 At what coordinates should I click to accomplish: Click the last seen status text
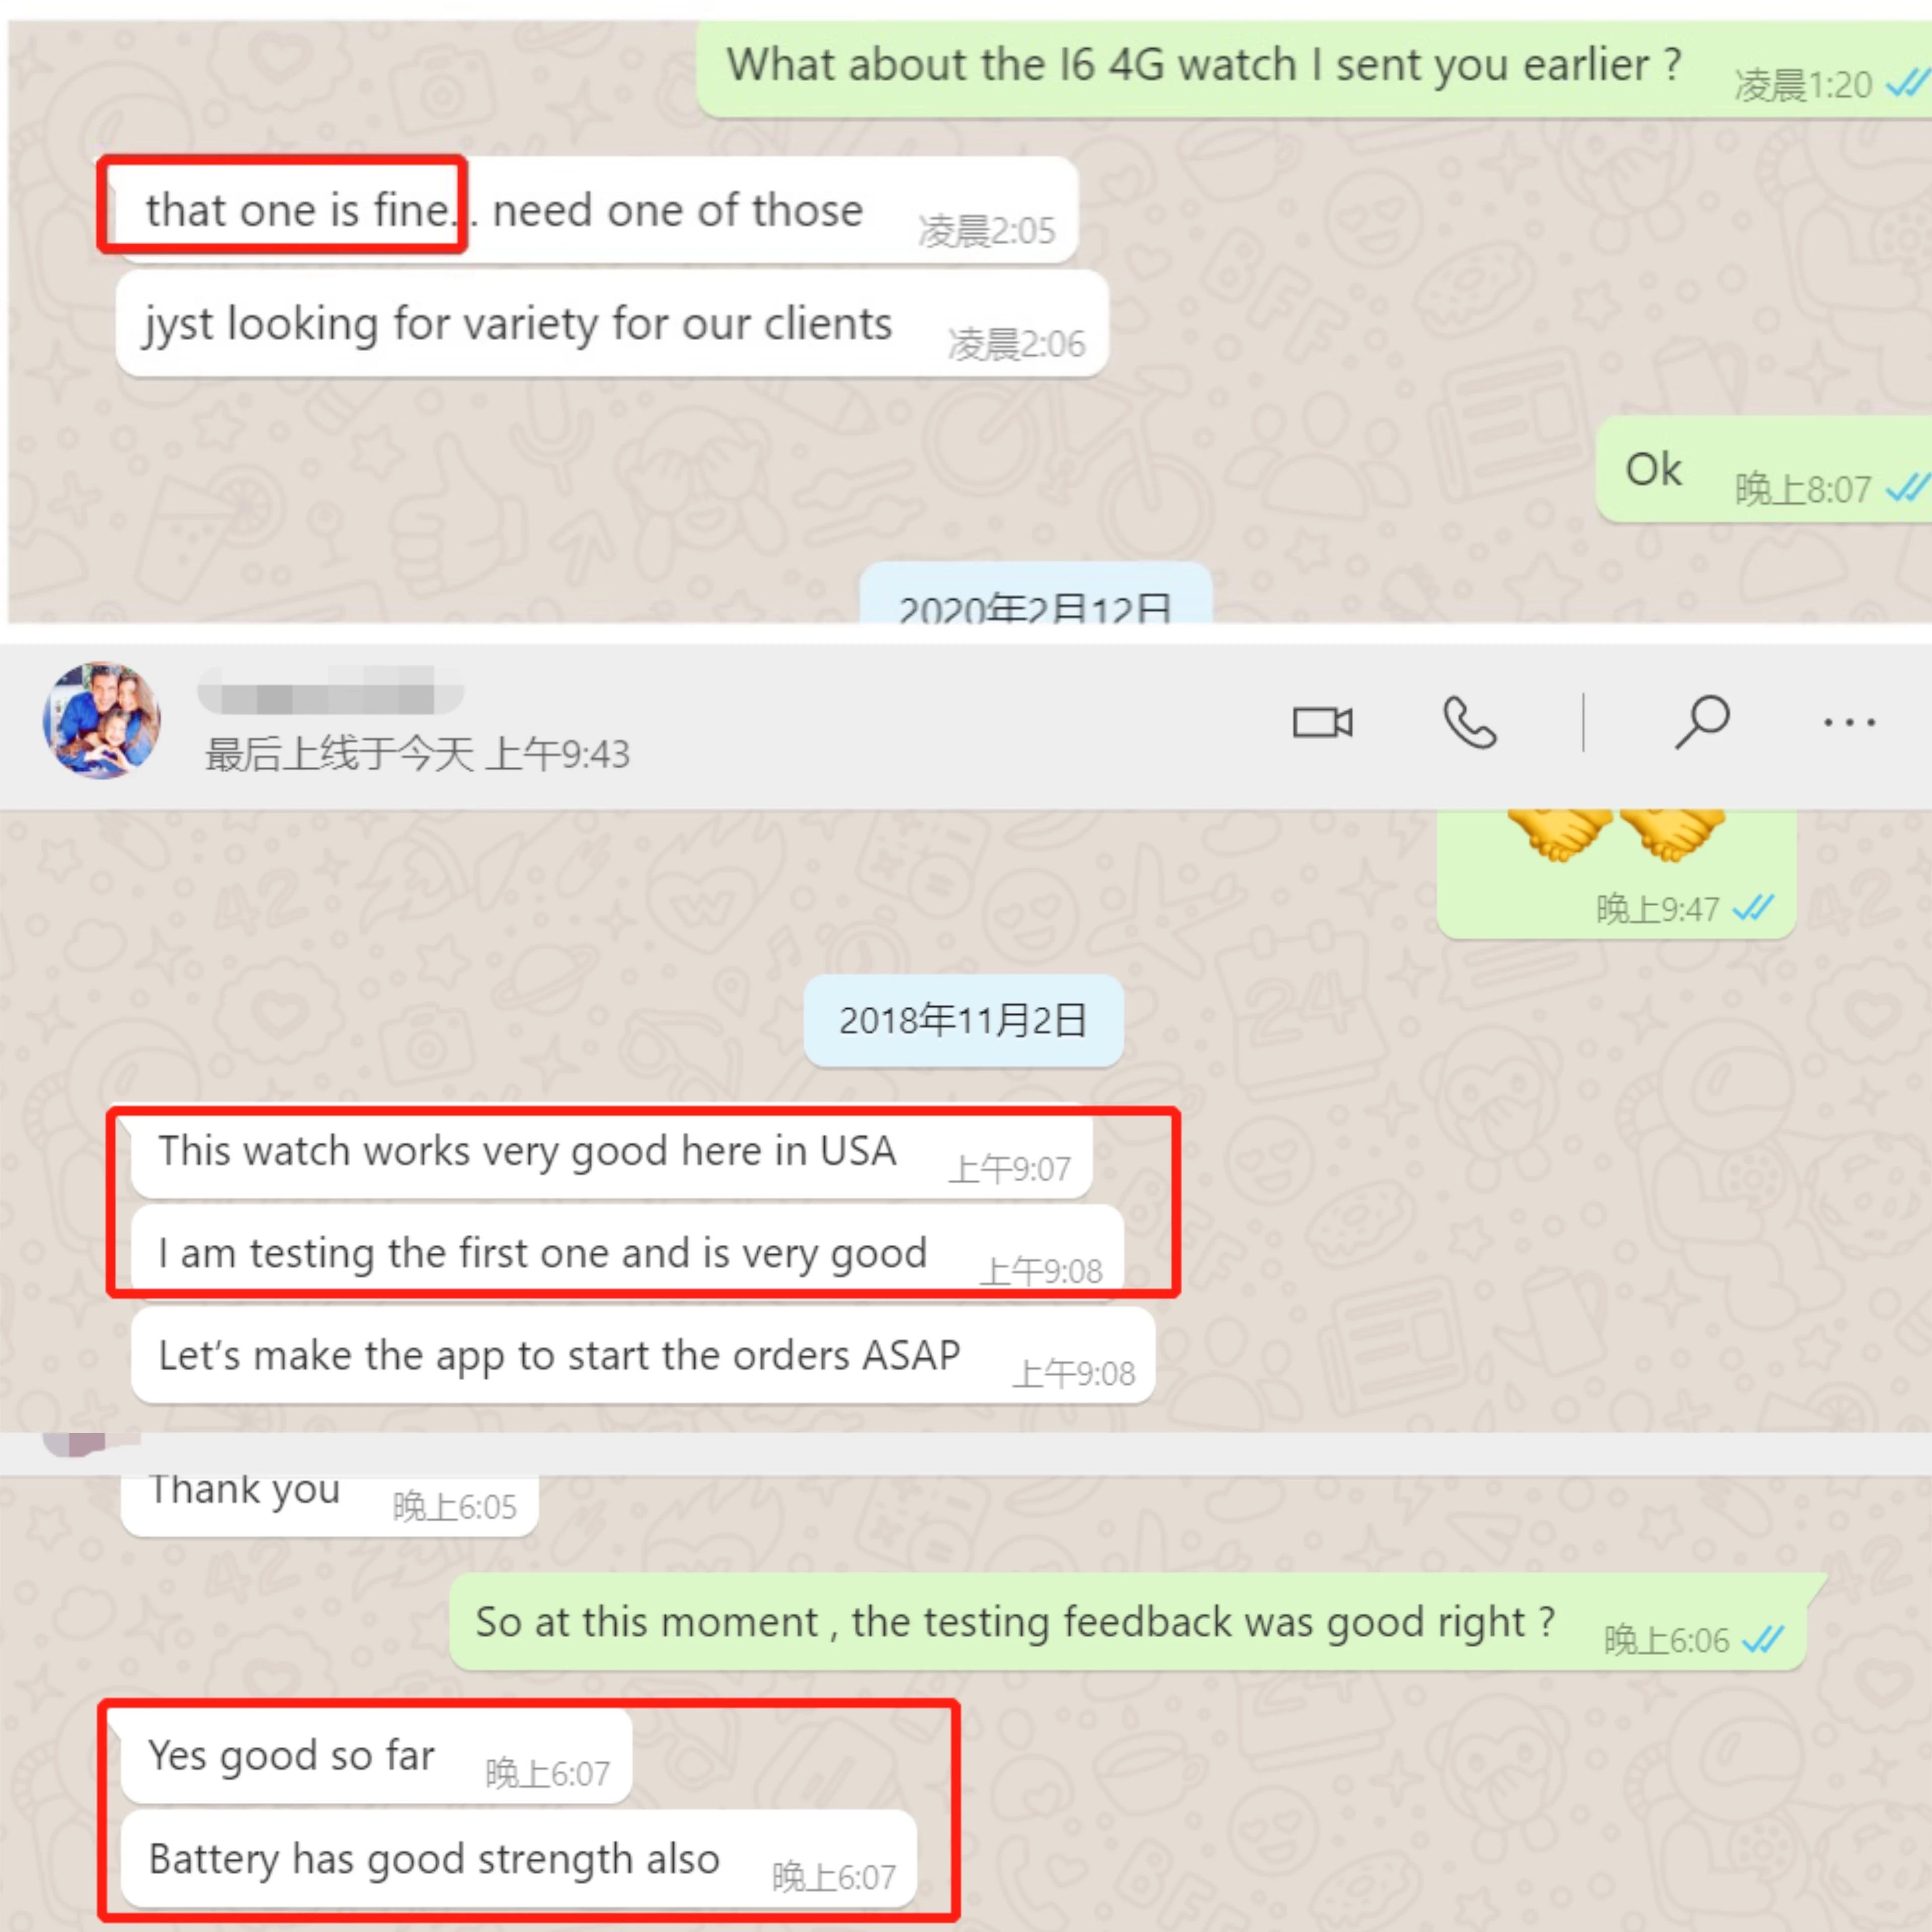tap(417, 754)
